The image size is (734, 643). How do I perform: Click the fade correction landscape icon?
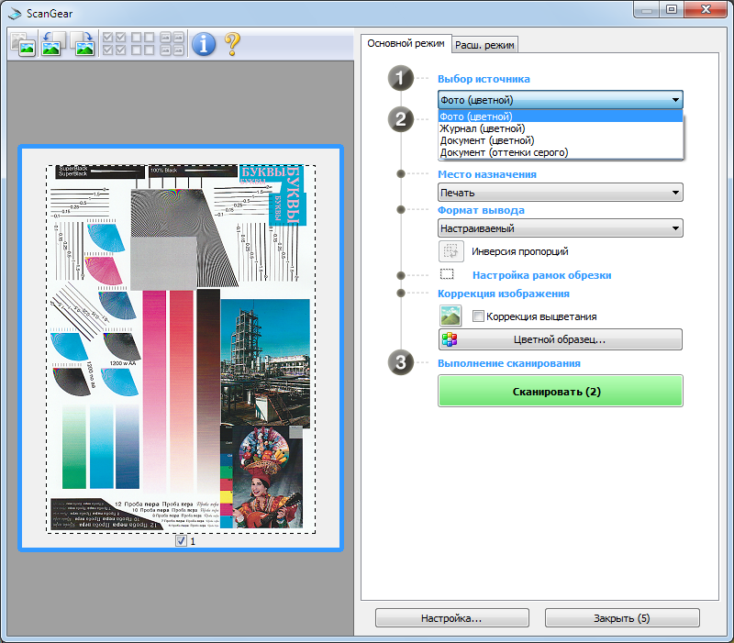click(x=450, y=316)
